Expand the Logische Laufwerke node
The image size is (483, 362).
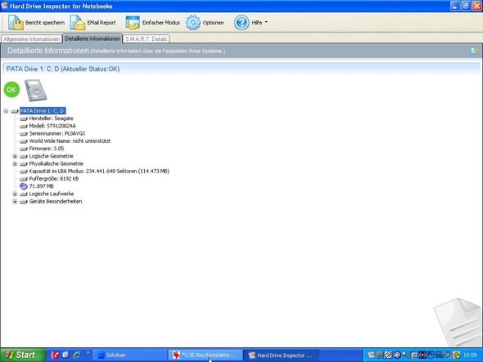[x=15, y=194]
